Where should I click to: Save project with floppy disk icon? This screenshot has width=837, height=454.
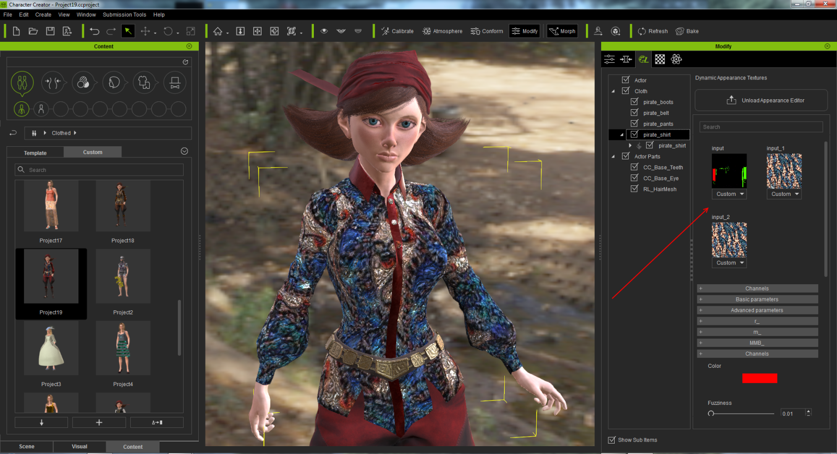pyautogui.click(x=50, y=31)
